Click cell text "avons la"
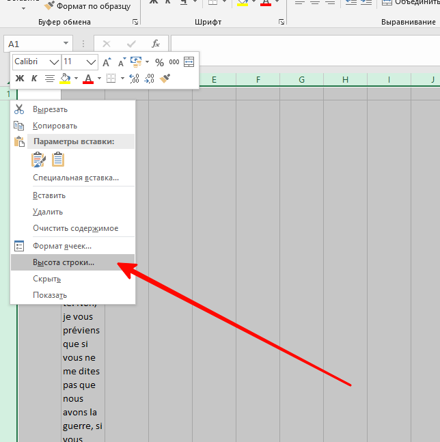 point(80,413)
